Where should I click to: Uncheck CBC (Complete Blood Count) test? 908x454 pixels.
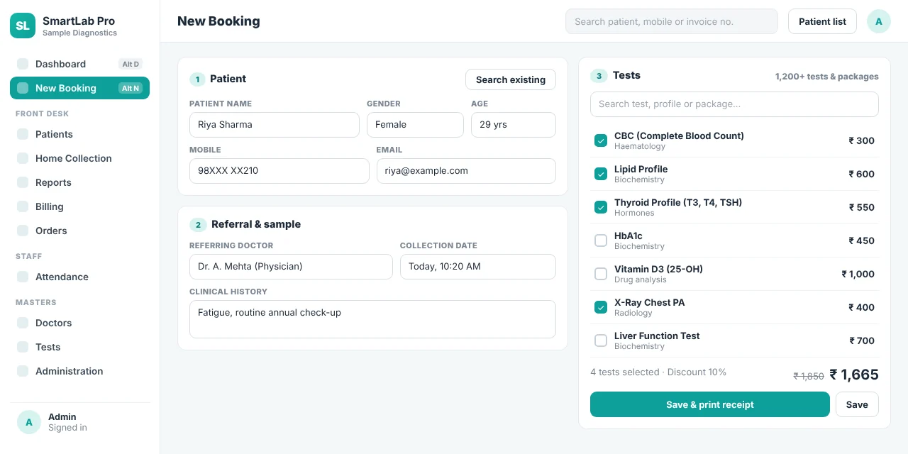coord(601,140)
